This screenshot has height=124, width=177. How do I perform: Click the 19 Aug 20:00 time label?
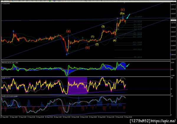tap(128, 117)
